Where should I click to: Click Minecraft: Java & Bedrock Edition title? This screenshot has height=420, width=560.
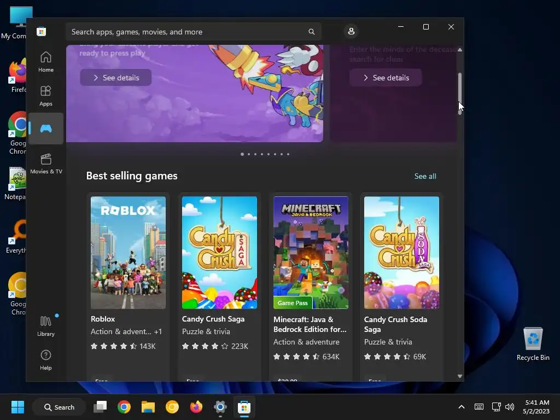click(x=310, y=324)
